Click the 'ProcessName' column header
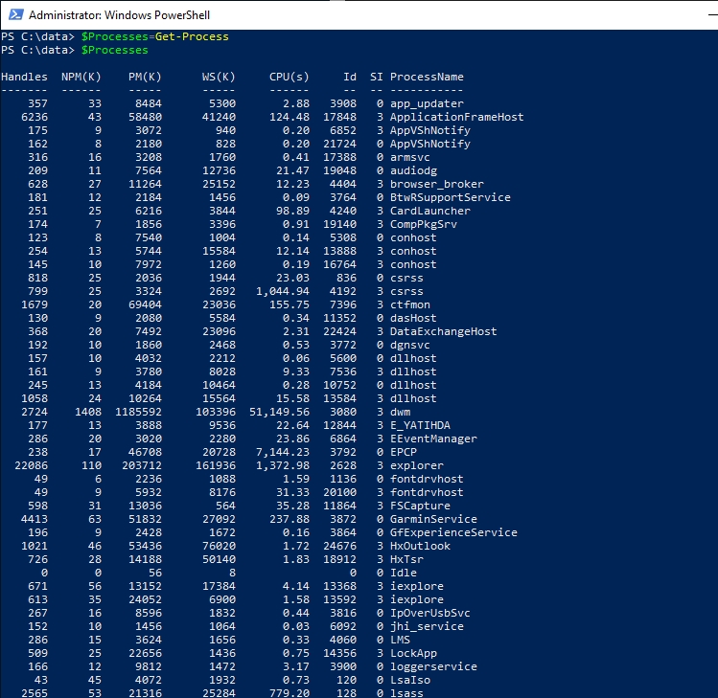Viewport: 718px width, 698px height. coord(427,77)
